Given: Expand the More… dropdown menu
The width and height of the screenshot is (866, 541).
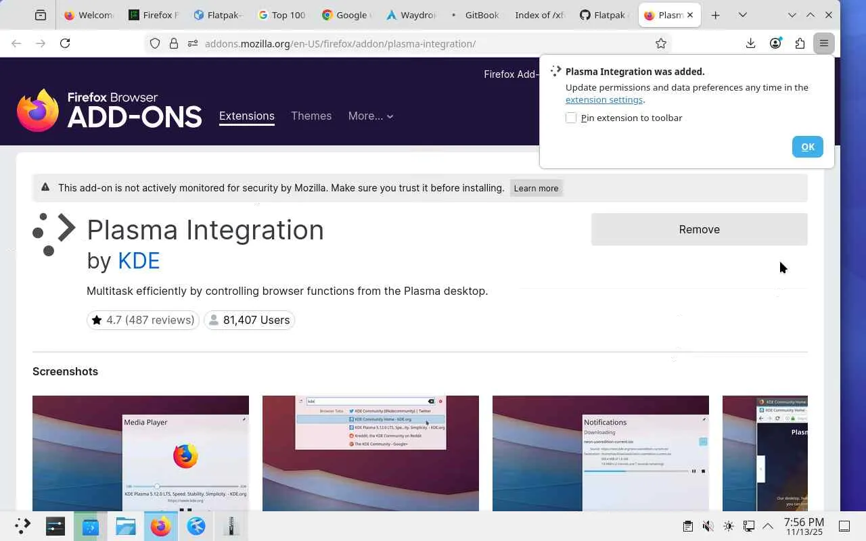Looking at the screenshot, I should click(x=371, y=116).
